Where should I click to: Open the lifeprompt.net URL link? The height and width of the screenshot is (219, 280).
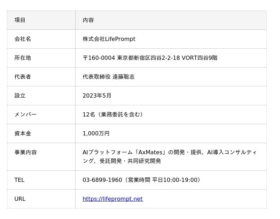click(x=112, y=199)
